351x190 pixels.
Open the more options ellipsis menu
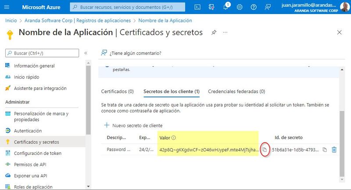(226, 32)
